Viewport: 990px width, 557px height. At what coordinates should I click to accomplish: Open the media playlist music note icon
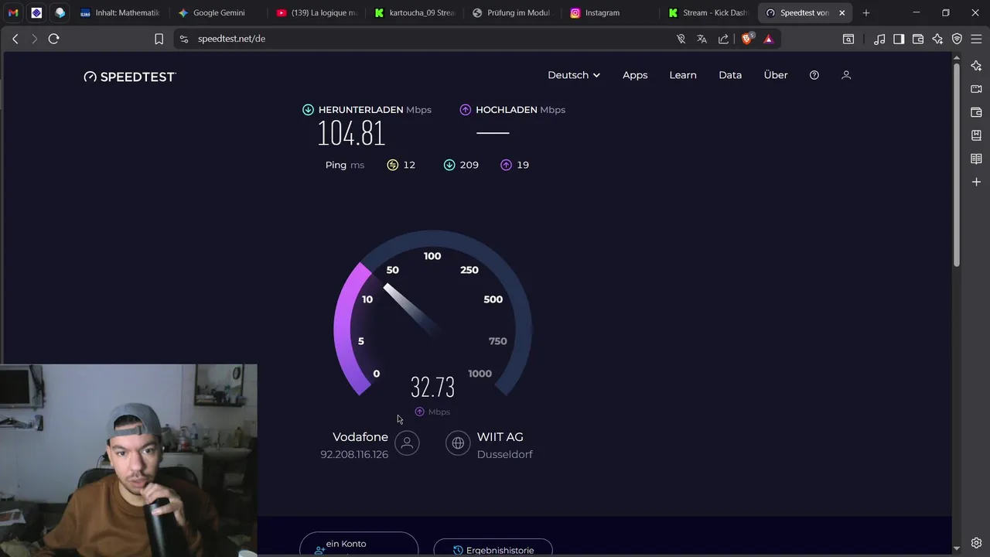[879, 39]
